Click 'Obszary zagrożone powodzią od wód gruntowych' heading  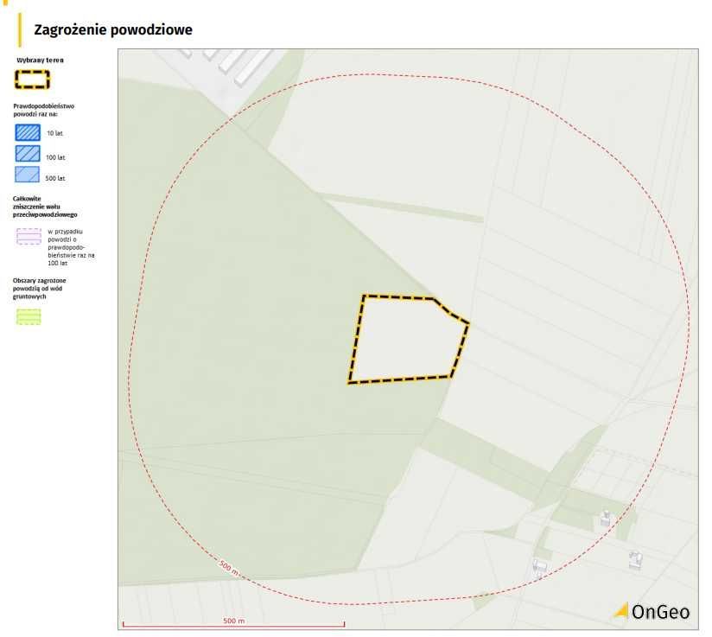pos(39,288)
